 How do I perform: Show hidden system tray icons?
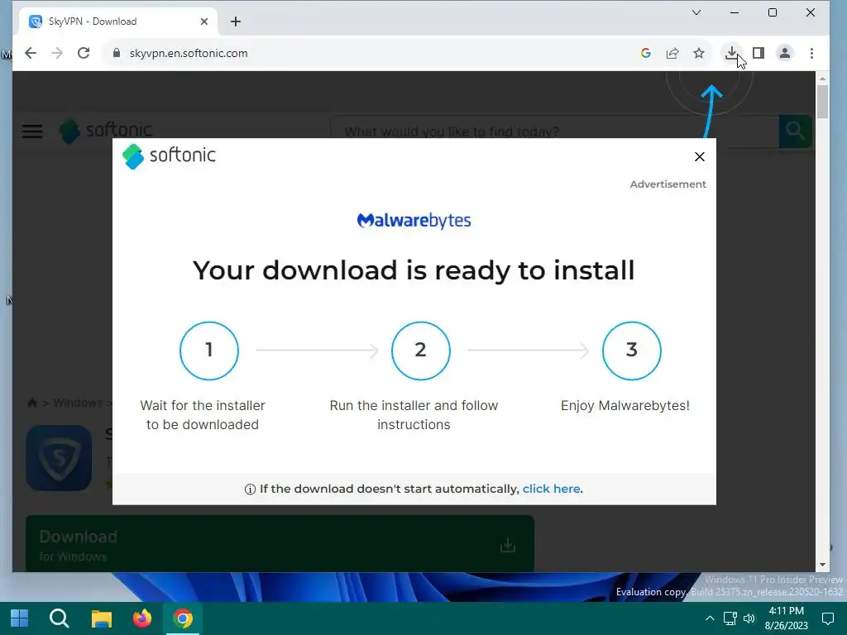click(x=710, y=618)
